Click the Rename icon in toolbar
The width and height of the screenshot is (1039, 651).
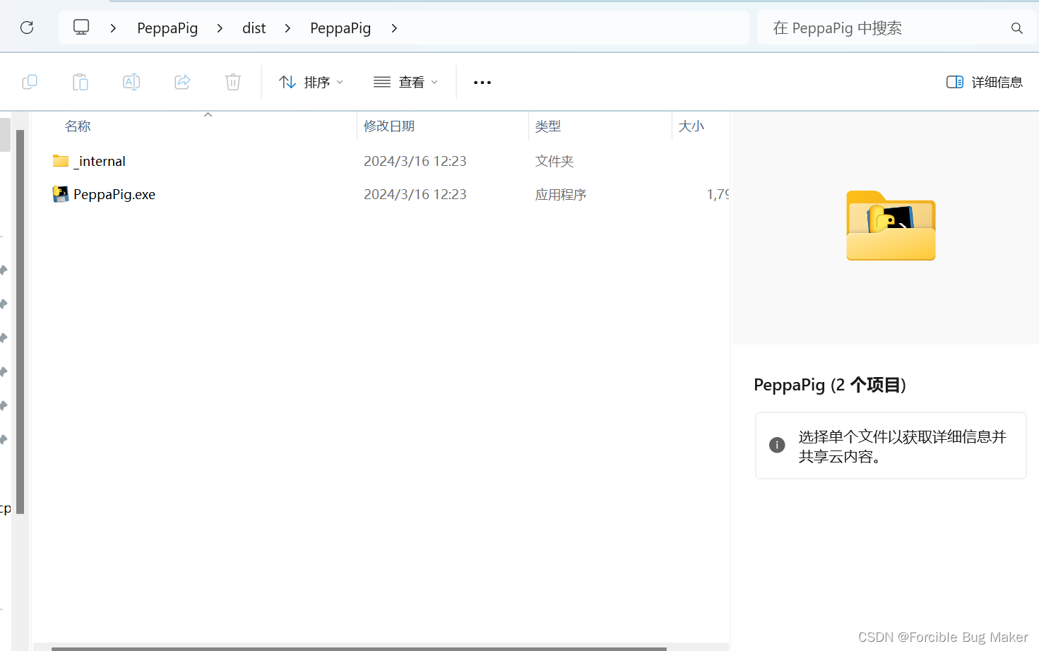(x=131, y=82)
